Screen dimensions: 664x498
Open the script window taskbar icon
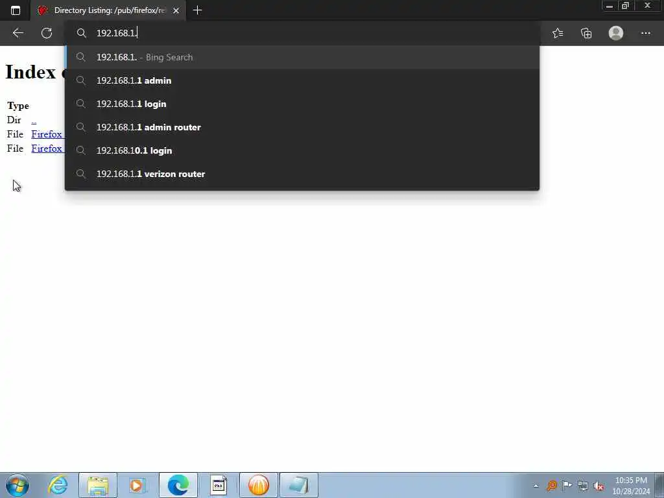pos(219,485)
